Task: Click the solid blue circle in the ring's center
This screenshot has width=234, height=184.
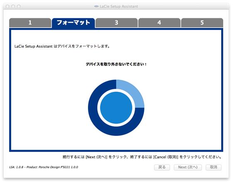Action: (116, 108)
